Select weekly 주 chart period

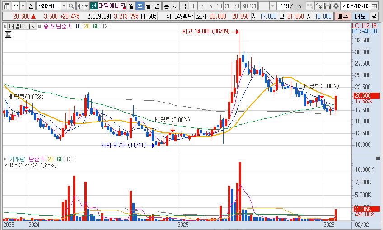pos(140,5)
